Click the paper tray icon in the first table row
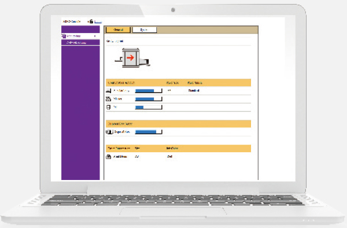Viewport: 347px width, 228px height. (109, 90)
